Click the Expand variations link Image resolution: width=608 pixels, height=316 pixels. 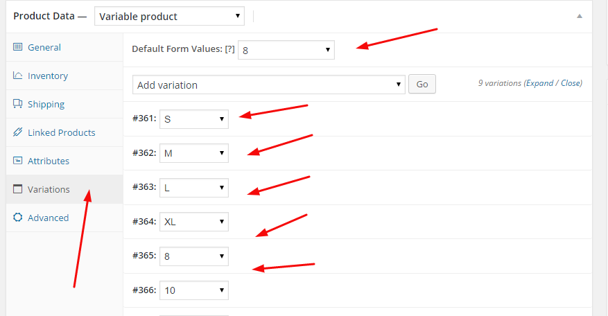[x=539, y=83]
